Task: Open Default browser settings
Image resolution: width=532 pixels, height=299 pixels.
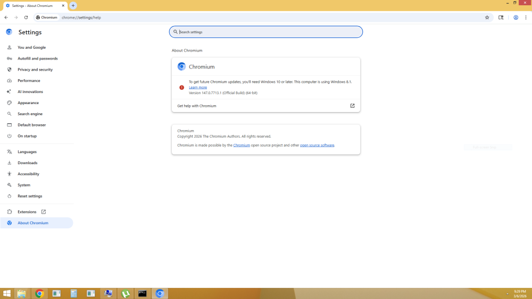Action: point(31,125)
